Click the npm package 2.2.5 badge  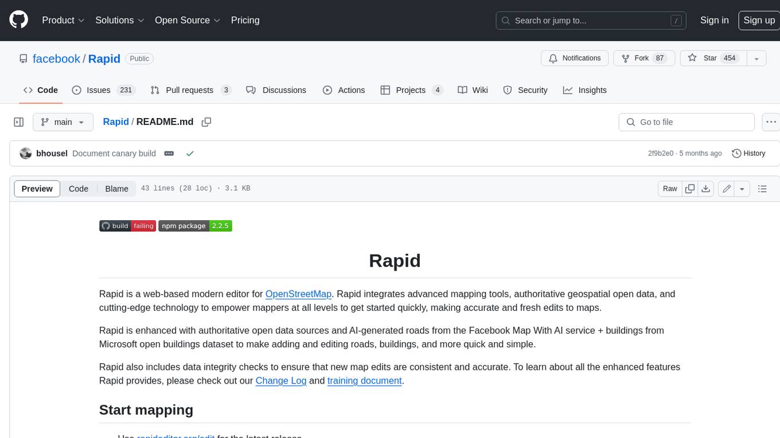(195, 226)
